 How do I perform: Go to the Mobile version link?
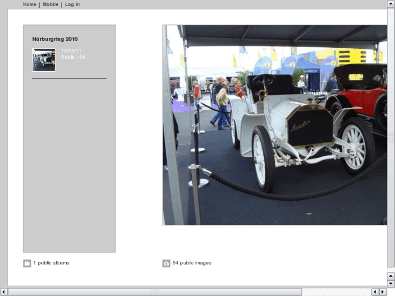(x=51, y=4)
